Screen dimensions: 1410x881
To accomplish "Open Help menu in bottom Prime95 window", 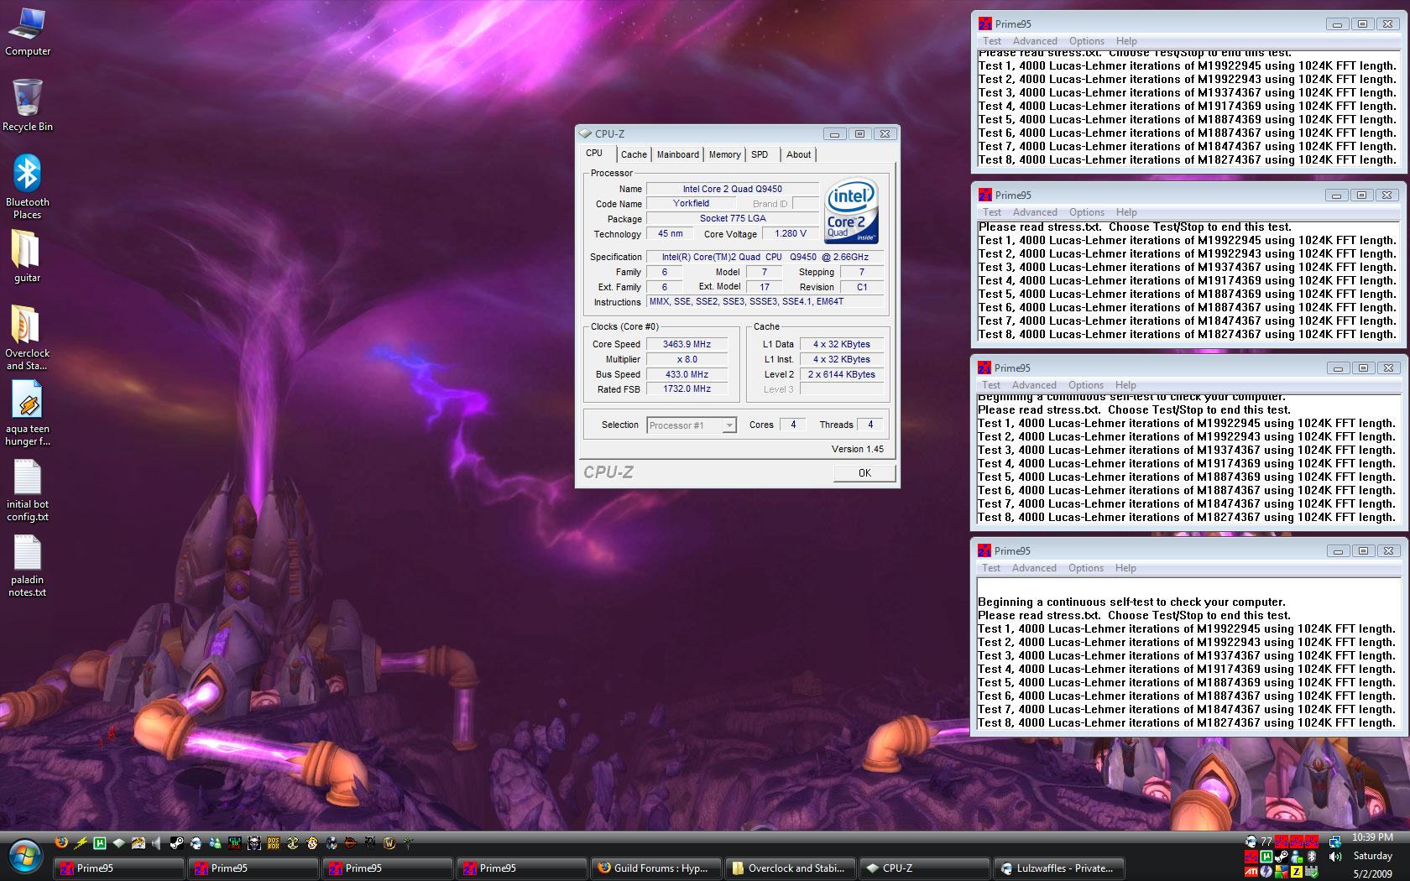I will [x=1125, y=568].
